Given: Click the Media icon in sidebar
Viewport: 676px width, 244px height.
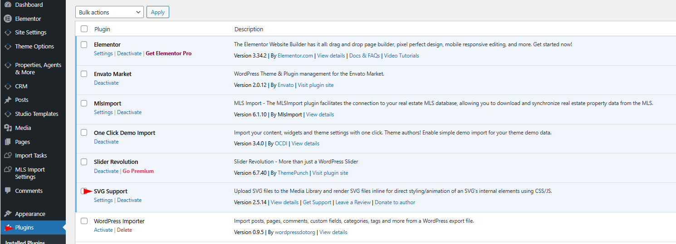Looking at the screenshot, I should (8, 128).
